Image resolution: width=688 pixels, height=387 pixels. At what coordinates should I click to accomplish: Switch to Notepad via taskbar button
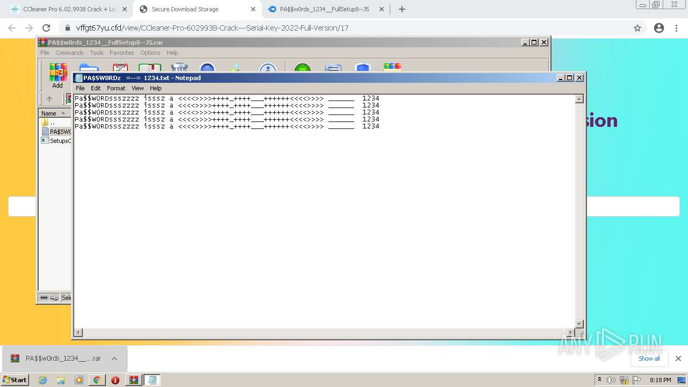[x=152, y=380]
